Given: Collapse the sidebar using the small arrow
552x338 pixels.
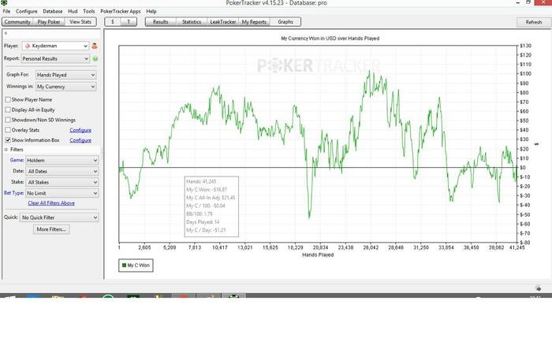Looking at the screenshot, I should coord(6,33).
